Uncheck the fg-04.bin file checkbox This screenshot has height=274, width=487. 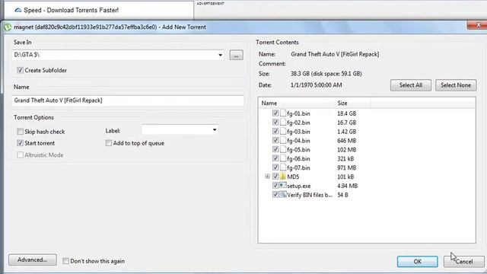(x=275, y=140)
